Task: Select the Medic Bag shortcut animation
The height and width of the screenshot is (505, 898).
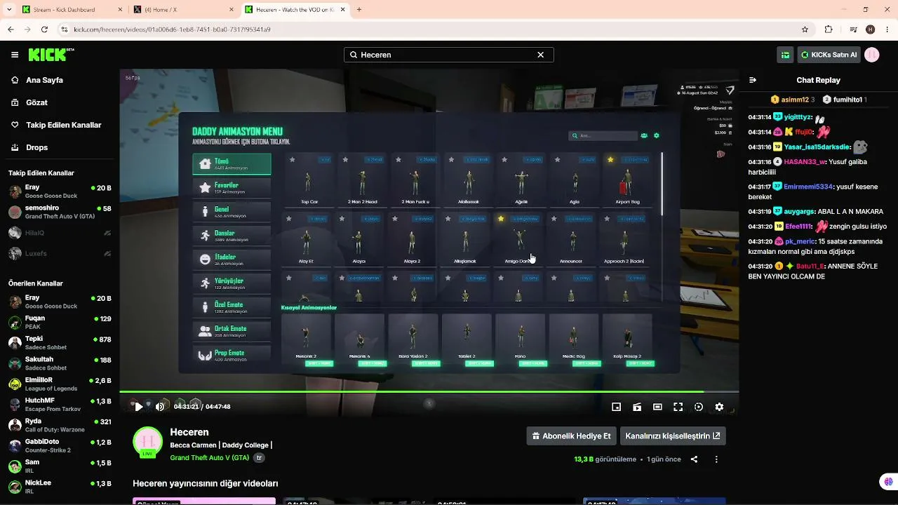Action: tap(574, 341)
